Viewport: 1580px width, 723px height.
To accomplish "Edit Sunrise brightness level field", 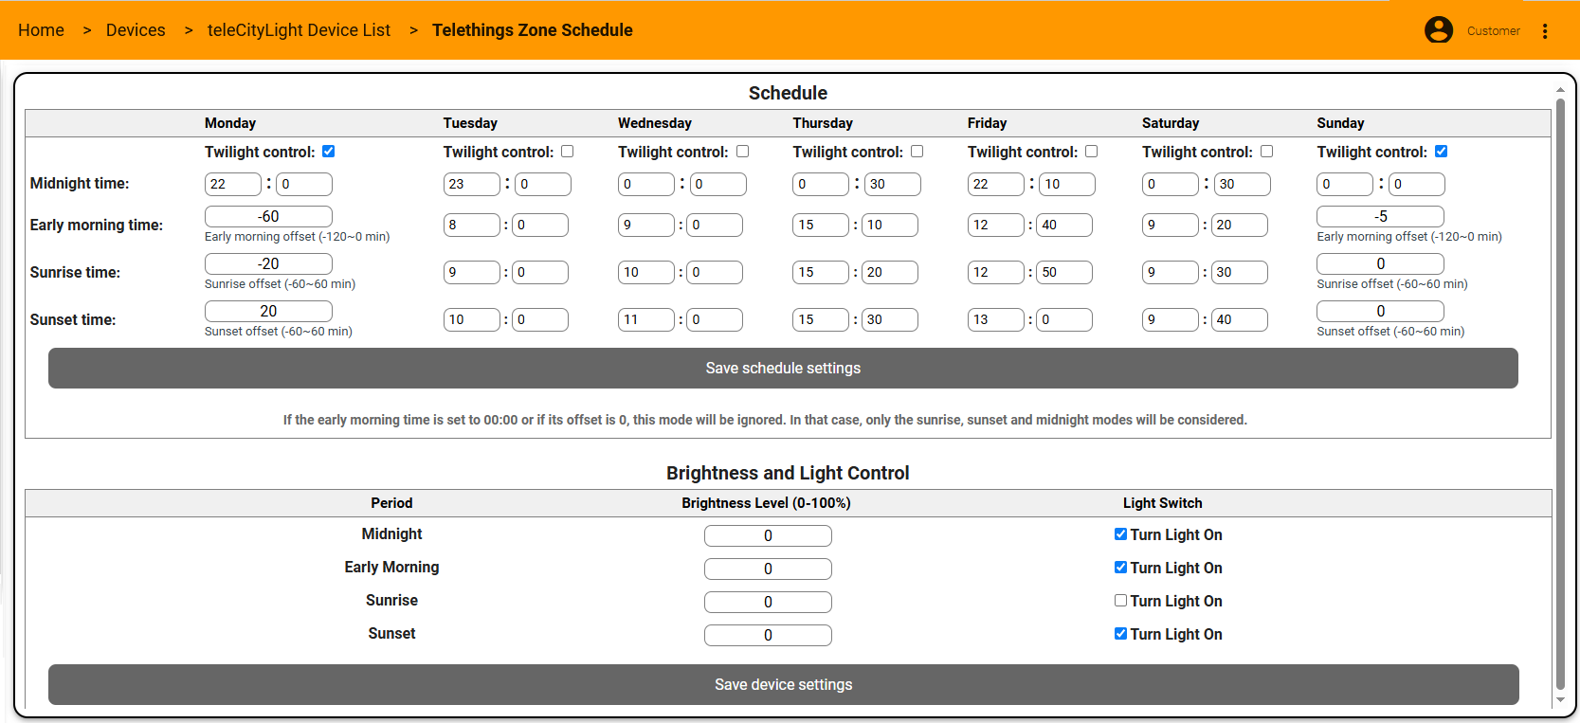I will pos(768,602).
